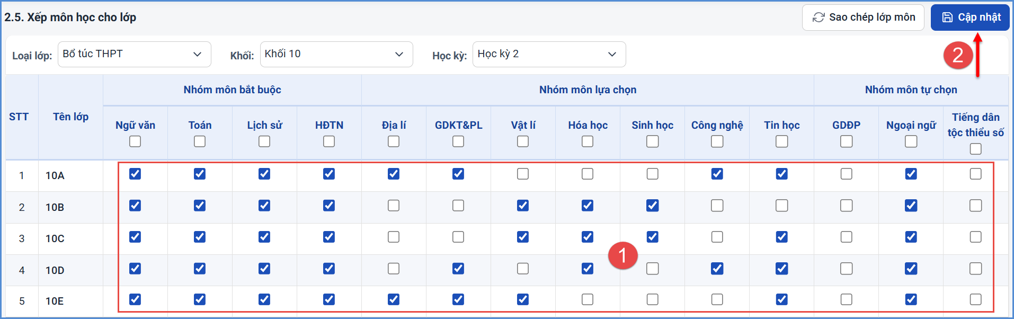Check the GDĐP header checkbox
This screenshot has height=319, width=1014.
click(847, 141)
